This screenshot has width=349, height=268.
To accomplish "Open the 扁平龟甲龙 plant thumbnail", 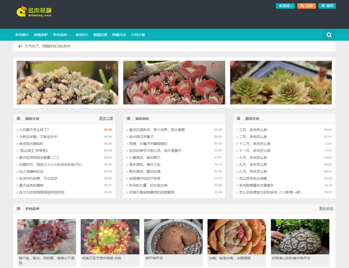I will coord(173,236).
